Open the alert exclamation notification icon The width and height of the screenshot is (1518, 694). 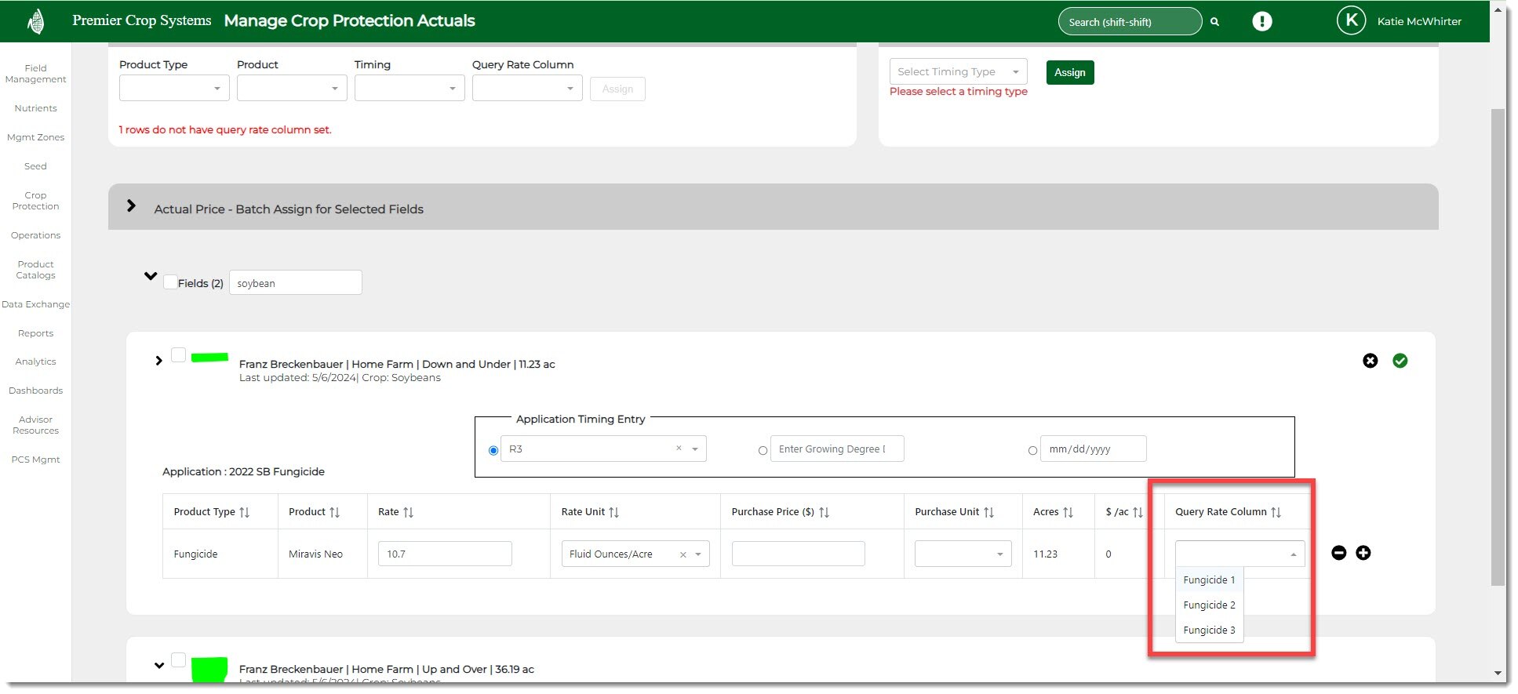point(1261,21)
